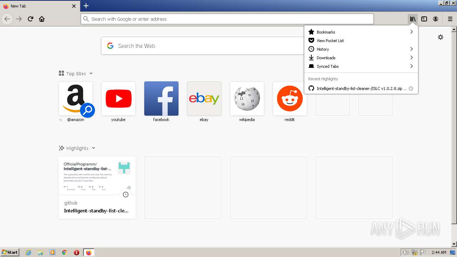
Task: Open the Wikipedia top site tile
Action: [247, 99]
